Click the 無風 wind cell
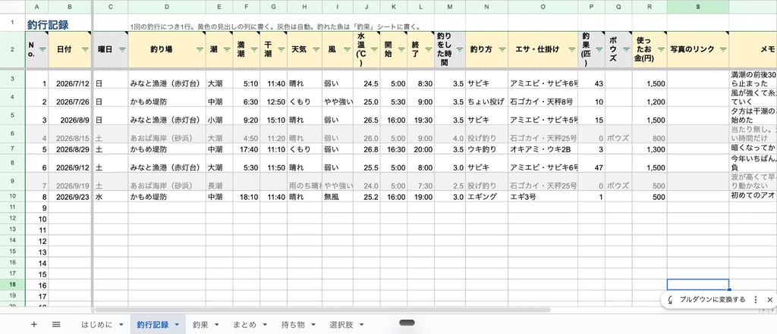The height and width of the screenshot is (334, 777). (x=338, y=197)
